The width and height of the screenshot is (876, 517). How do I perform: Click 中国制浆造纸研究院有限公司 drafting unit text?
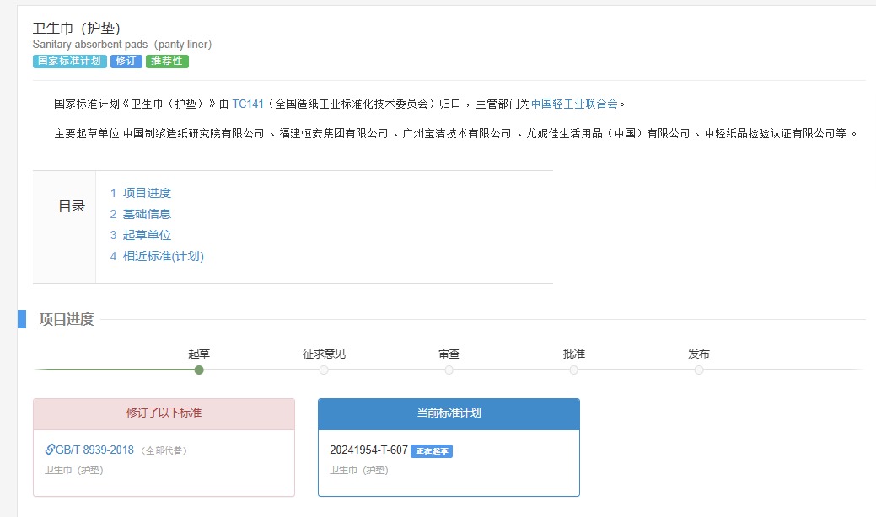(x=193, y=133)
